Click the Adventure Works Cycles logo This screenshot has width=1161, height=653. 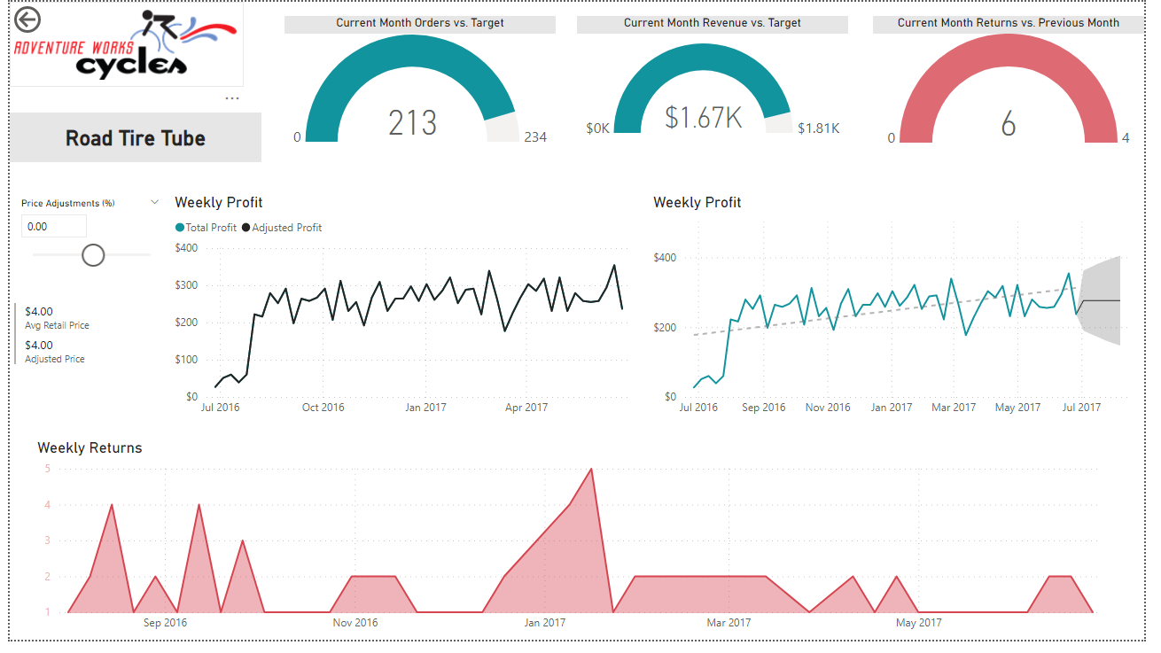[127, 44]
